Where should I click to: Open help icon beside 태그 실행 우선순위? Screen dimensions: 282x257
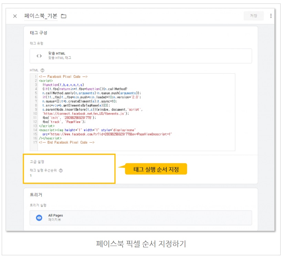(61, 171)
